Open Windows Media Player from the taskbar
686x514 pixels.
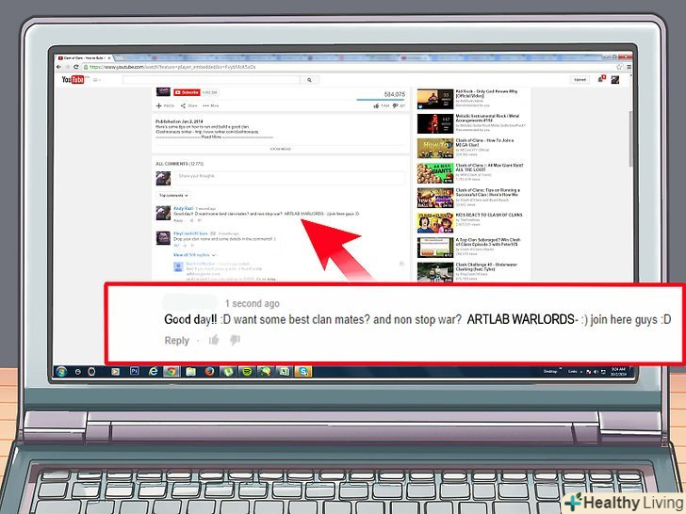(115, 372)
